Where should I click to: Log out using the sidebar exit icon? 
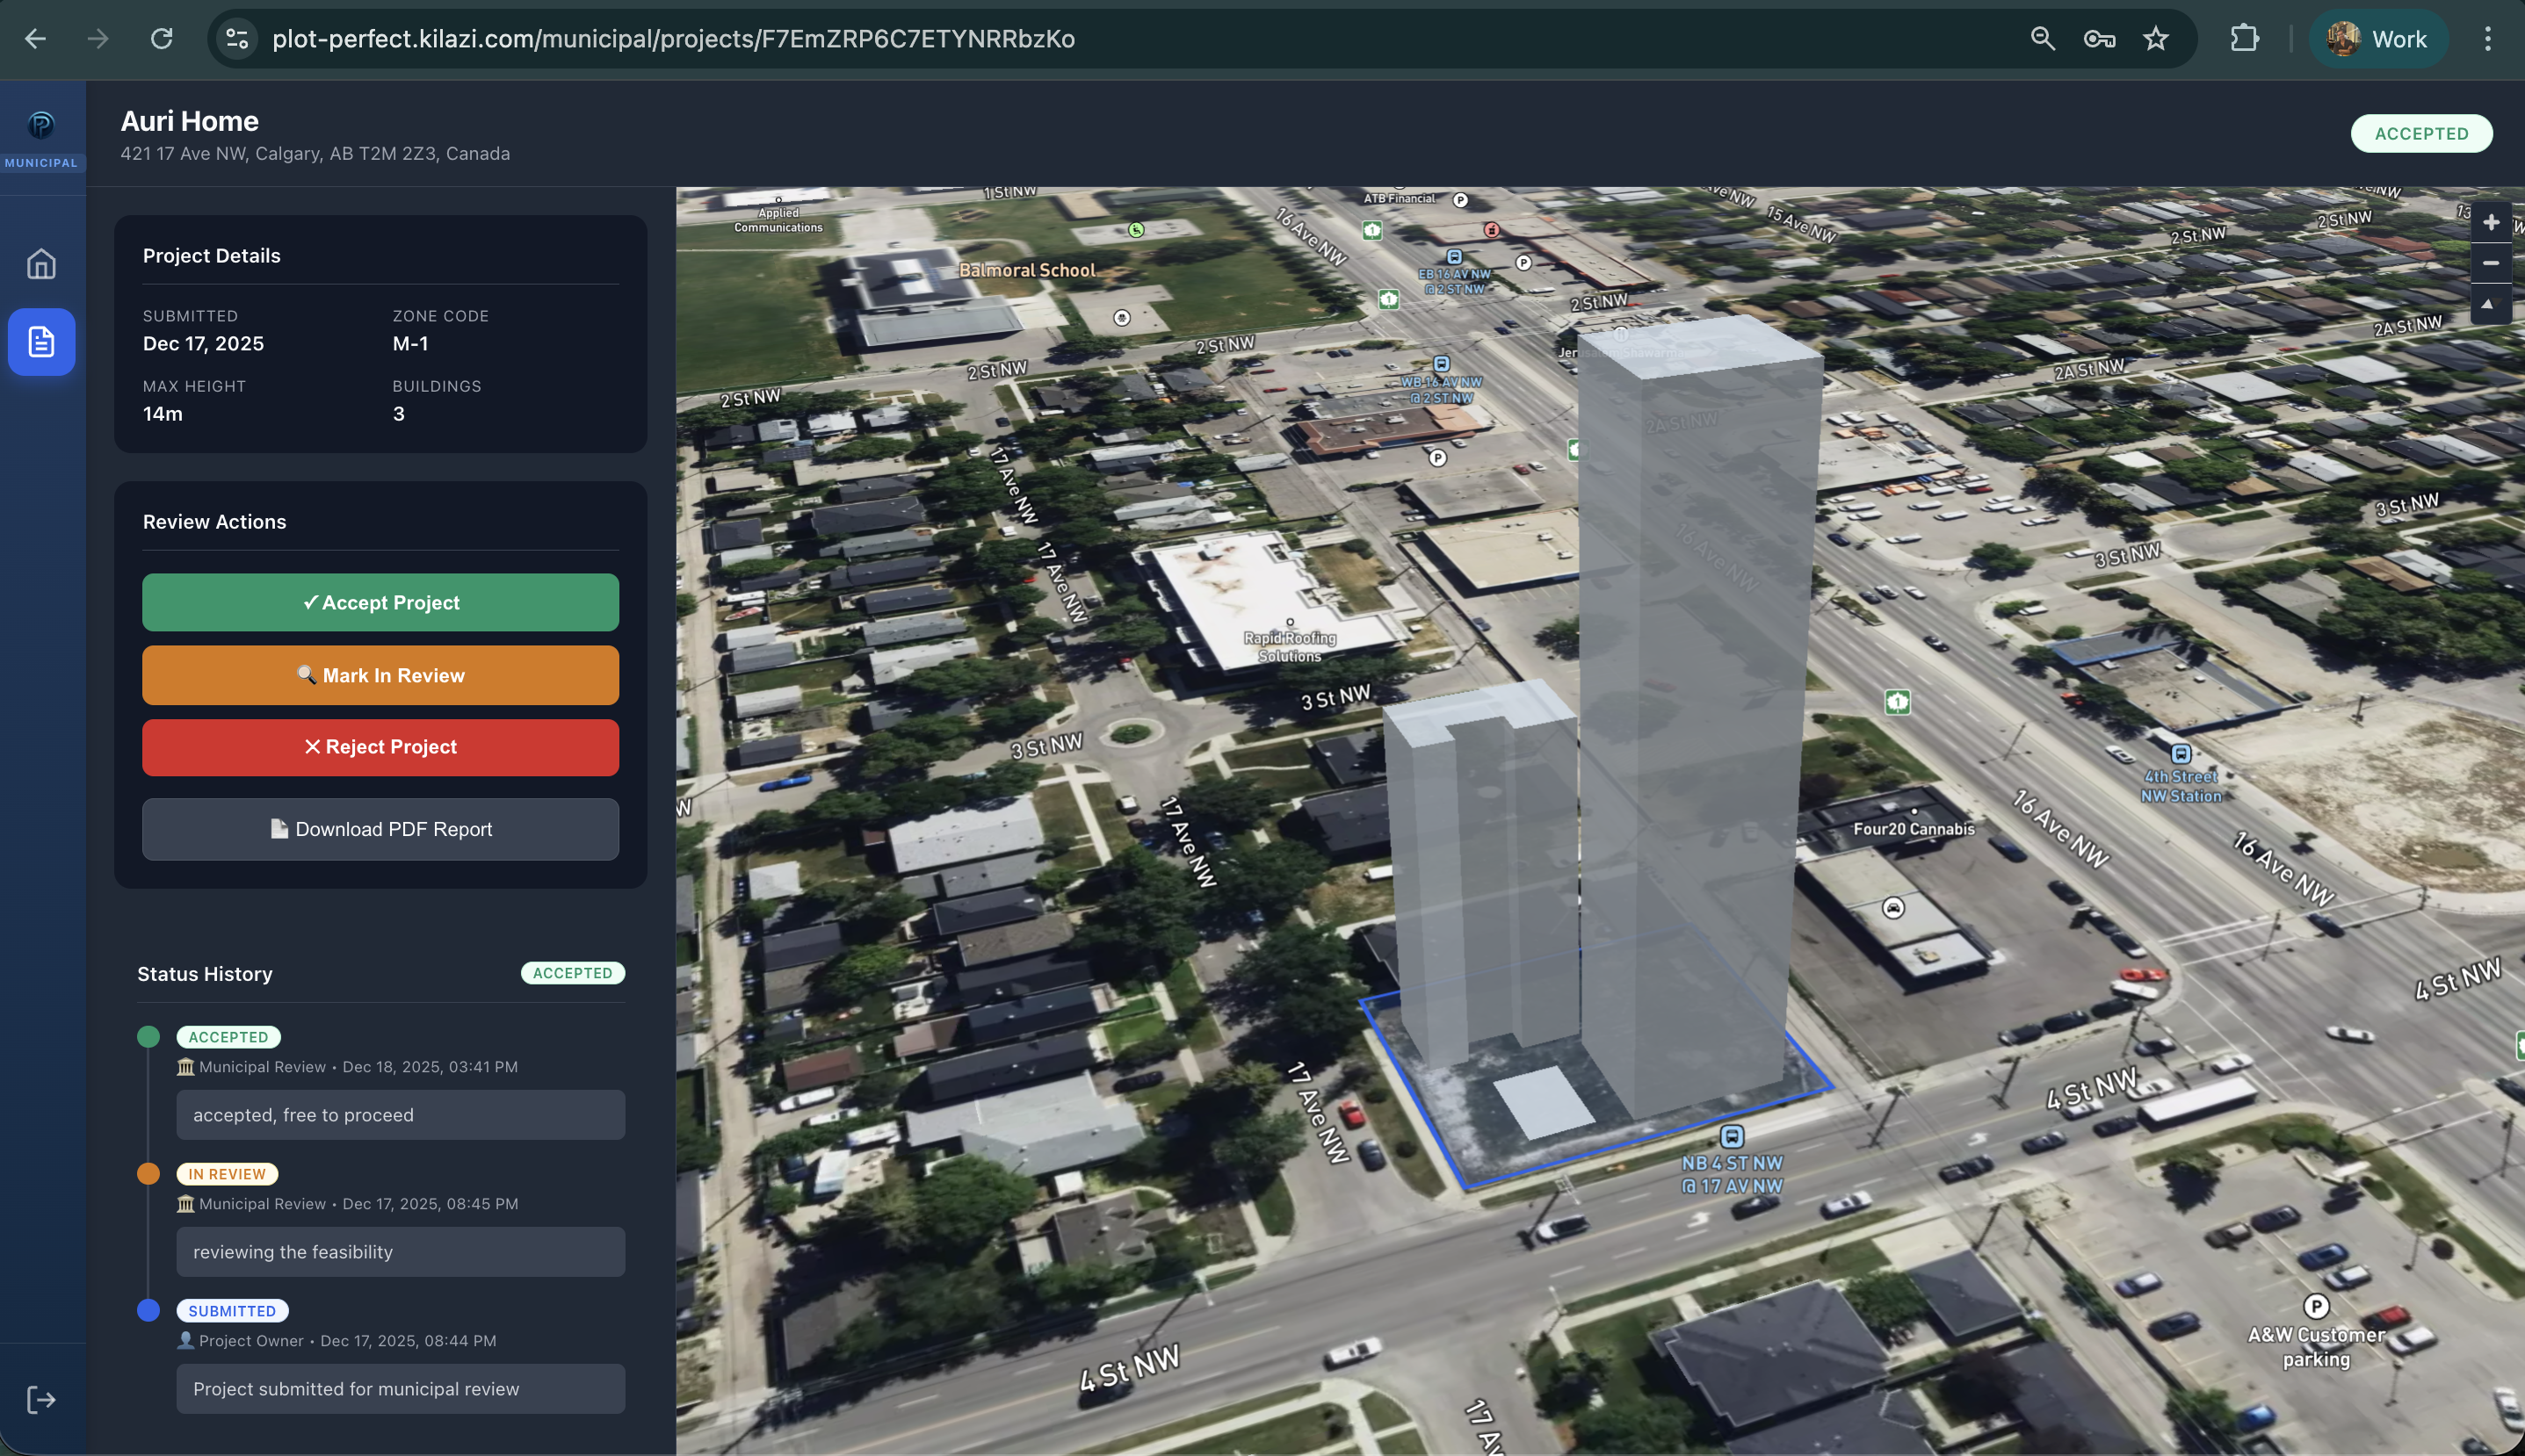42,1399
